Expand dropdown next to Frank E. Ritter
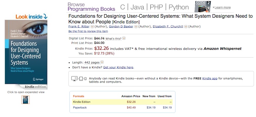The image size is (256, 117). (x=92, y=27)
